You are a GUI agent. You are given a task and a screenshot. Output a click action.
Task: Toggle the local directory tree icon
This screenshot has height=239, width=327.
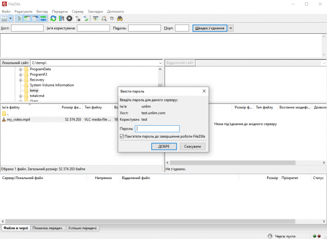27,19
